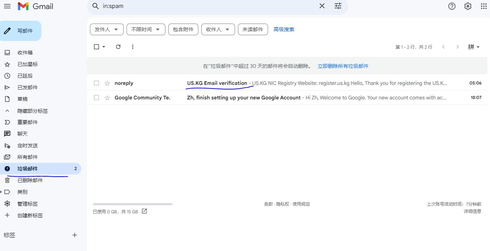Image resolution: width=490 pixels, height=251 pixels.
Task: Select the Google Community Team email checkbox
Action: [96, 98]
